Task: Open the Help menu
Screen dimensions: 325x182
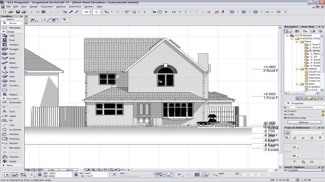Action: (100, 7)
